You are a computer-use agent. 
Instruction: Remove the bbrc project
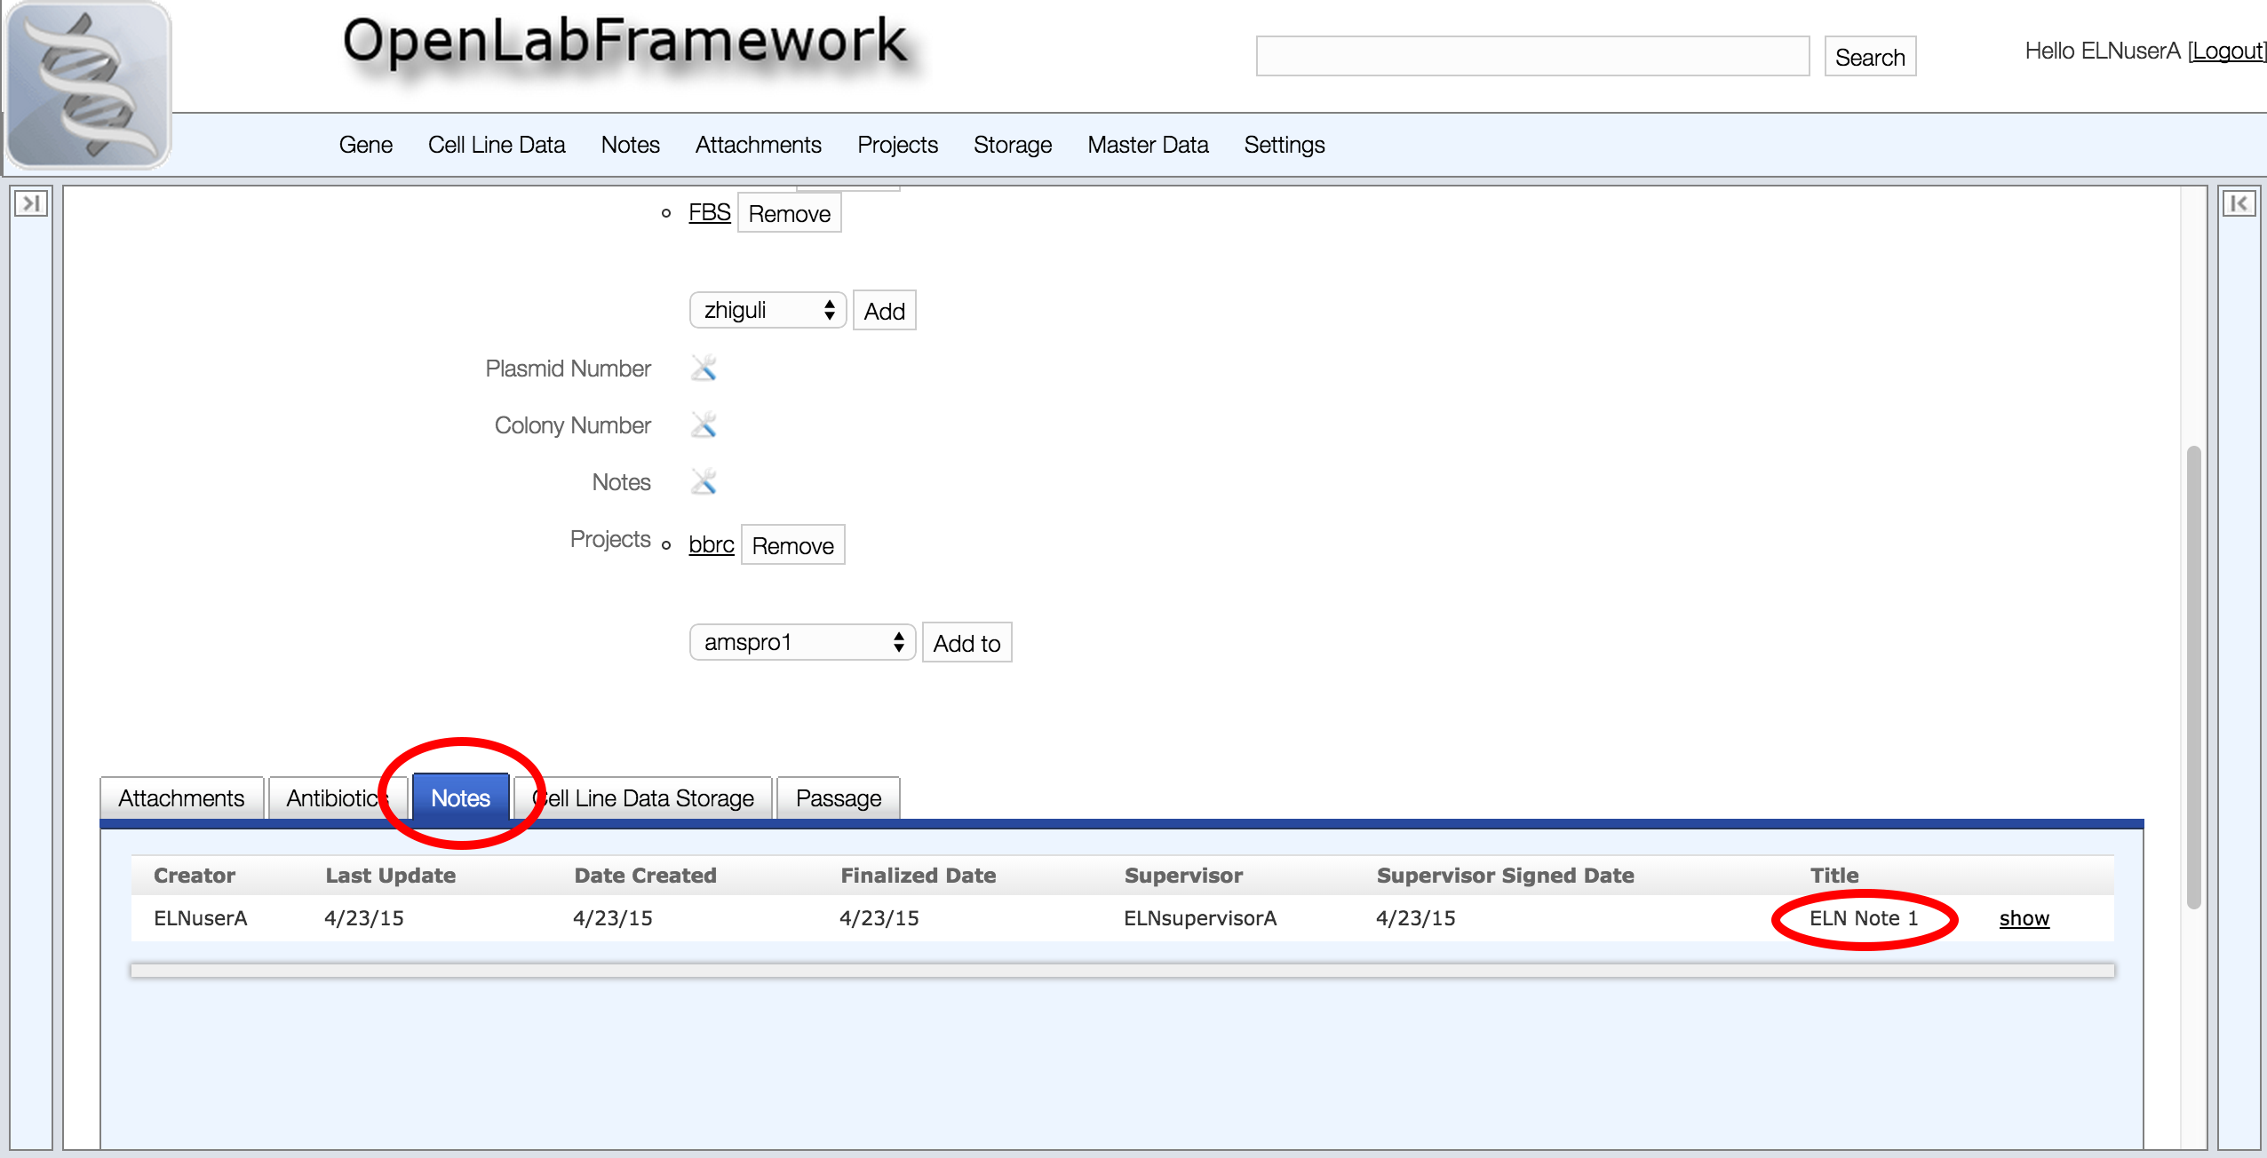tap(792, 545)
